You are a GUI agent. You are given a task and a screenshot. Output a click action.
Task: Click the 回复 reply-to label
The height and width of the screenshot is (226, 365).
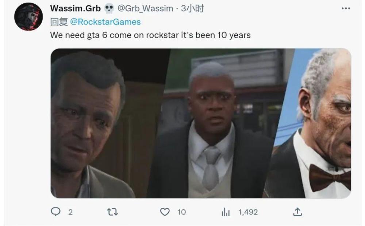(59, 22)
